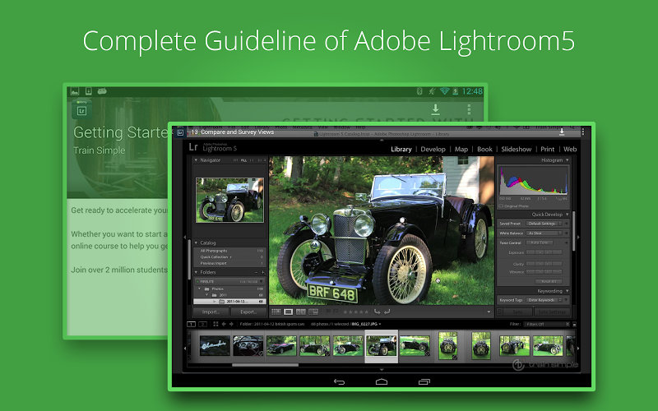
Task: Click the Sync Settings button
Action: click(x=552, y=312)
